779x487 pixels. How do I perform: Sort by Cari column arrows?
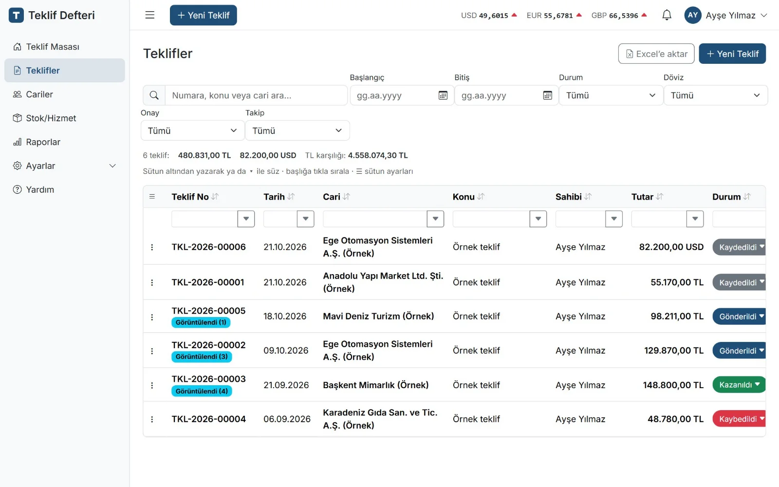click(346, 197)
